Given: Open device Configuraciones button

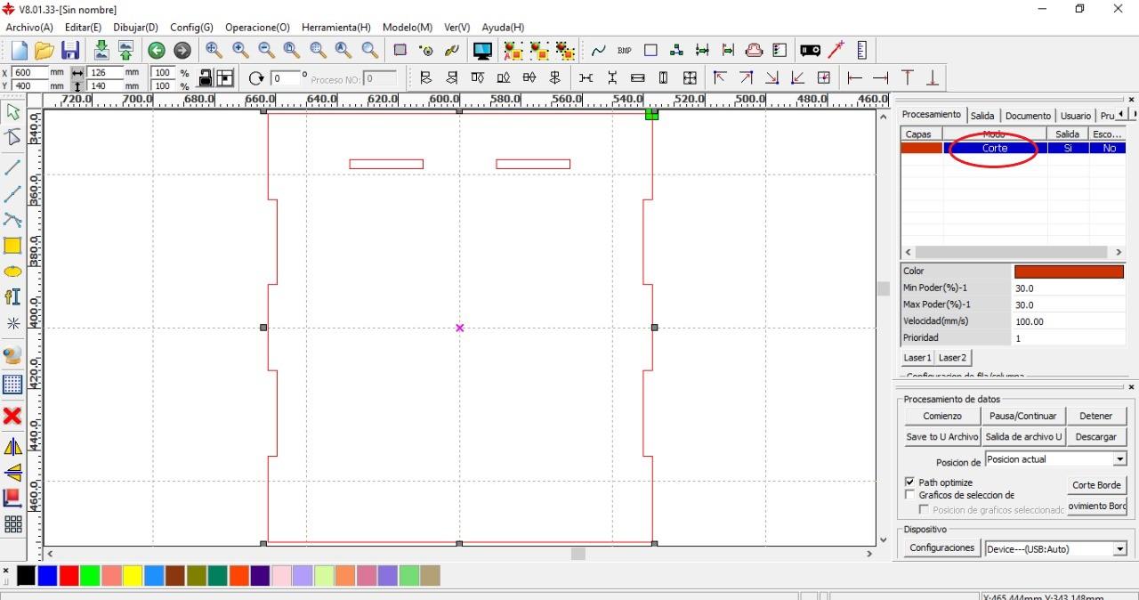Looking at the screenshot, I should pos(942,548).
